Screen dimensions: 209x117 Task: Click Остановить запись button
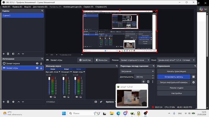(174, 77)
